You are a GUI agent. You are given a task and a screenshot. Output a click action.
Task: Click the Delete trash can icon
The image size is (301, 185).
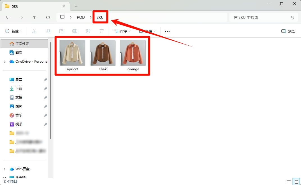(x=102, y=31)
